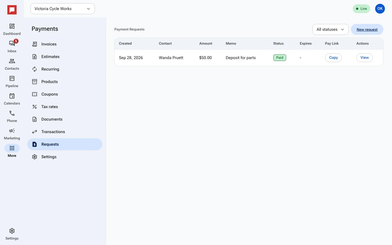The height and width of the screenshot is (245, 392).
Task: Open the Pipeline board icon
Action: pyautogui.click(x=12, y=78)
